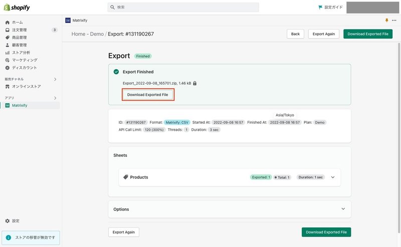This screenshot has width=401, height=247.
Task: Click the Finished At 2022-09-08 16:57 value
Action: (285, 122)
